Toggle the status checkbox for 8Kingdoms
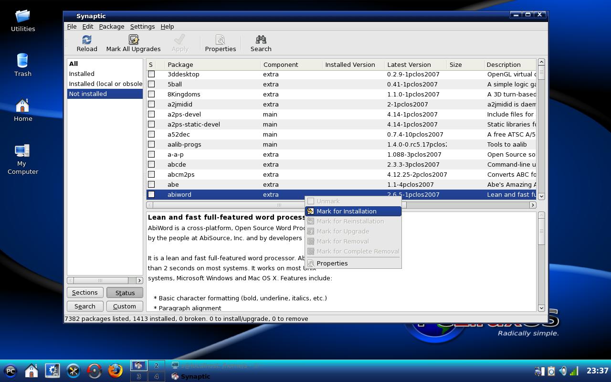 [x=151, y=94]
